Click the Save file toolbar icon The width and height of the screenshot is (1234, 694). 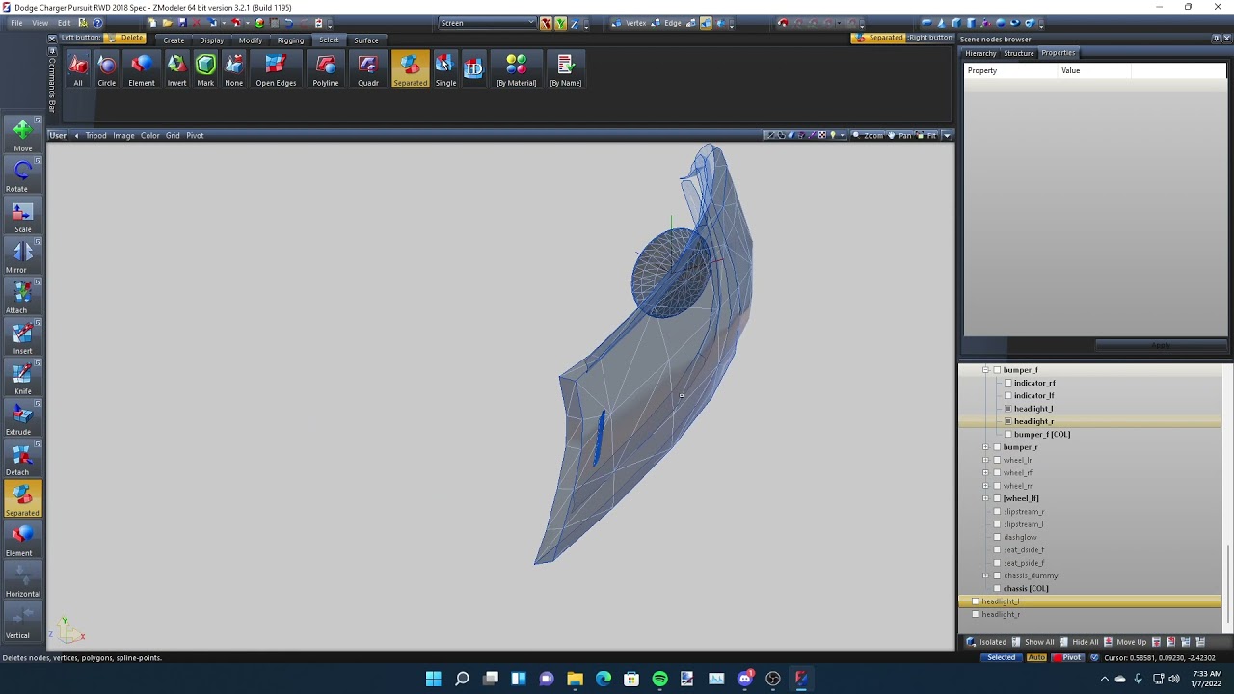[x=181, y=23]
